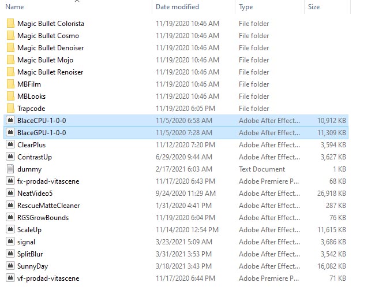Click the 16,082 KB size value
The image size is (375, 290).
coord(332,266)
